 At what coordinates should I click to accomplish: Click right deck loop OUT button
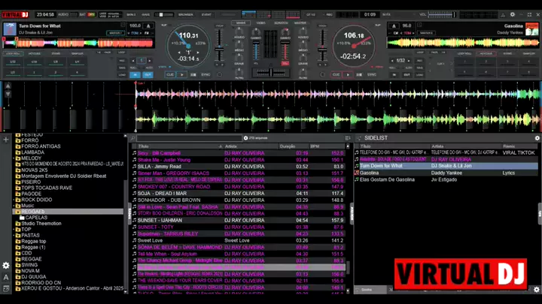pos(406,75)
